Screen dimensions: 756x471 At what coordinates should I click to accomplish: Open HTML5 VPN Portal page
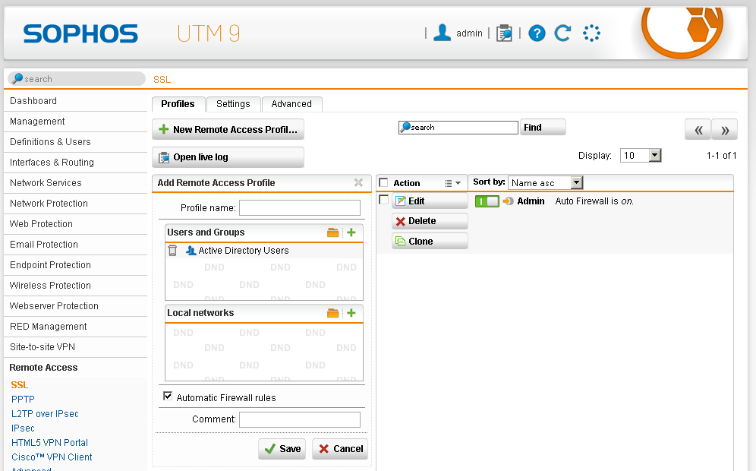tap(49, 443)
